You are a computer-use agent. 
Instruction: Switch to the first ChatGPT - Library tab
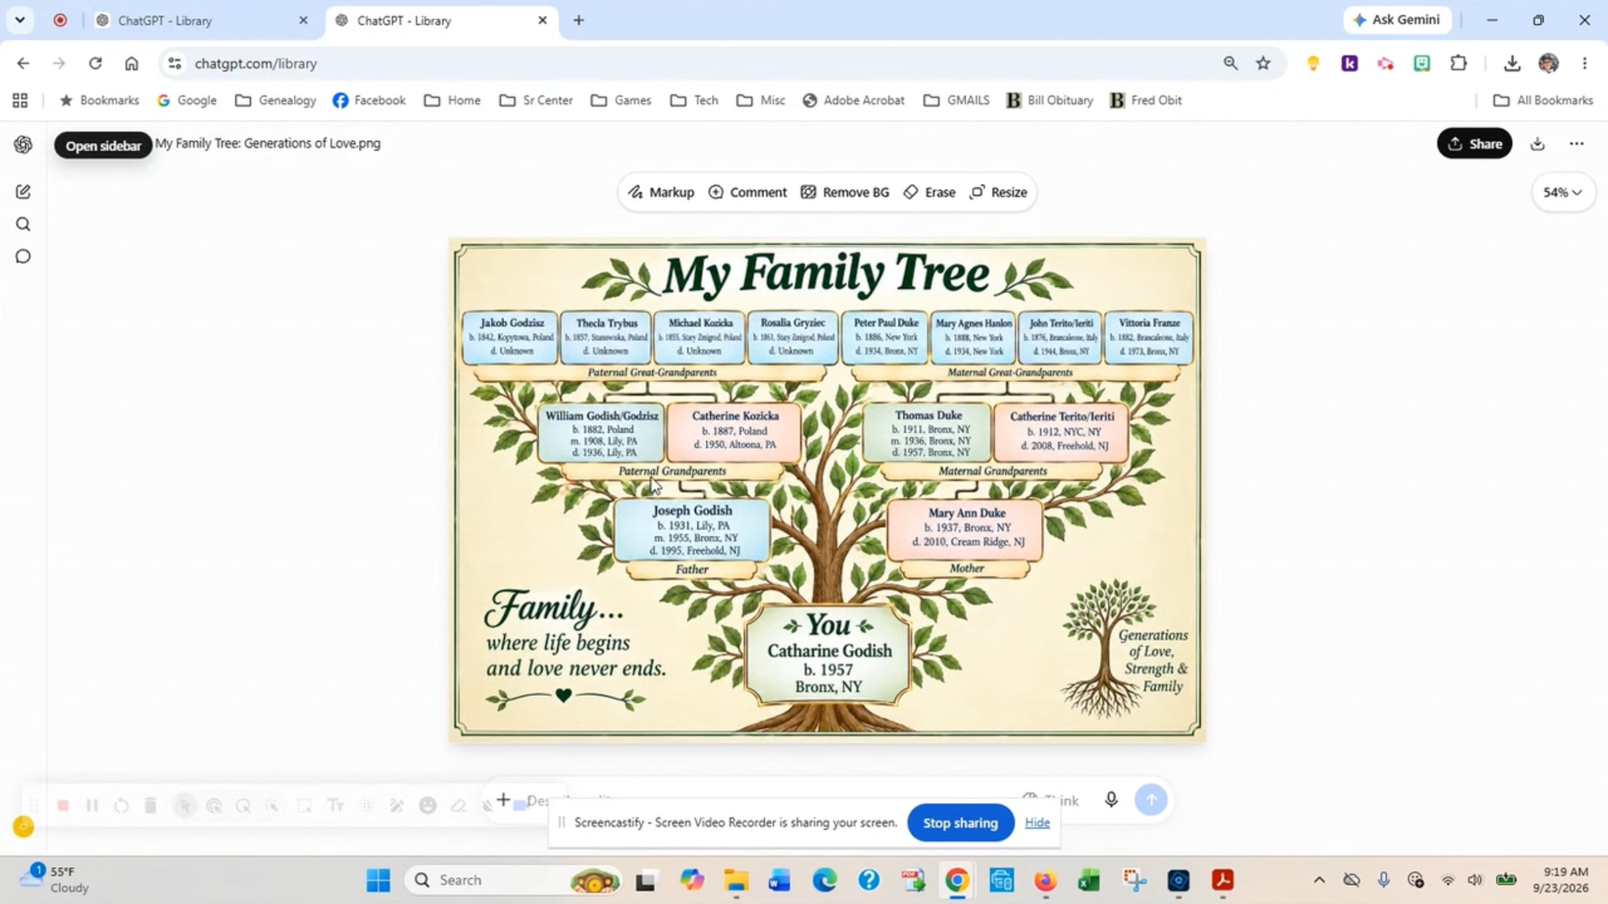click(200, 21)
